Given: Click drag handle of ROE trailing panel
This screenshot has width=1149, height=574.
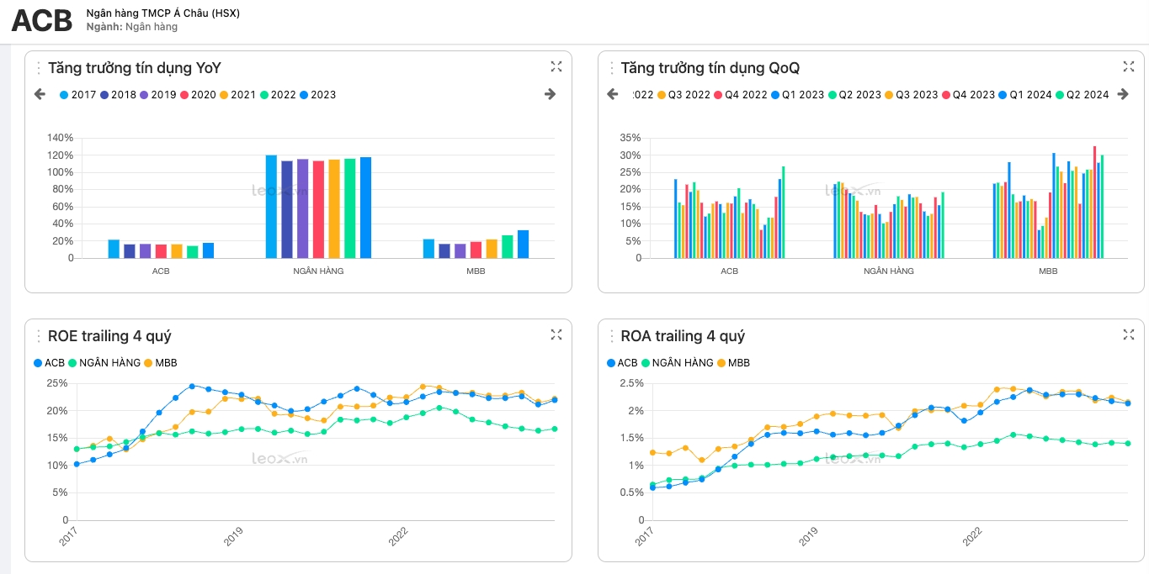Looking at the screenshot, I should point(39,336).
